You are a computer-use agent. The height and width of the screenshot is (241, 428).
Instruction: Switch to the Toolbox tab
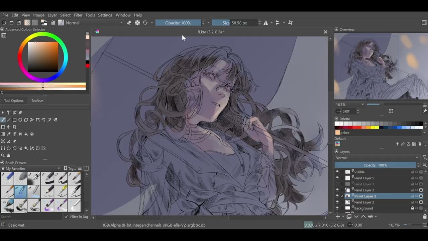click(x=37, y=100)
